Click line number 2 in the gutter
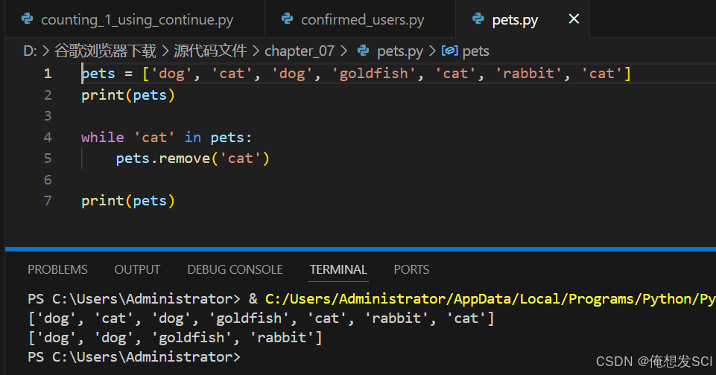This screenshot has height=375, width=716. coord(48,95)
